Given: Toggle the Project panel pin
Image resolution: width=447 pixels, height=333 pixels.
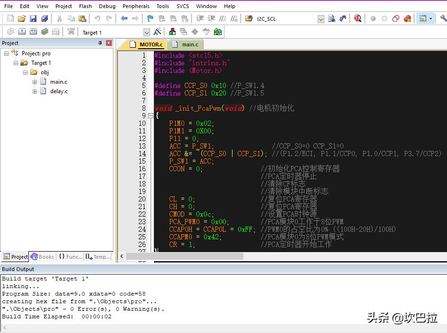Looking at the screenshot, I should click(x=100, y=43).
